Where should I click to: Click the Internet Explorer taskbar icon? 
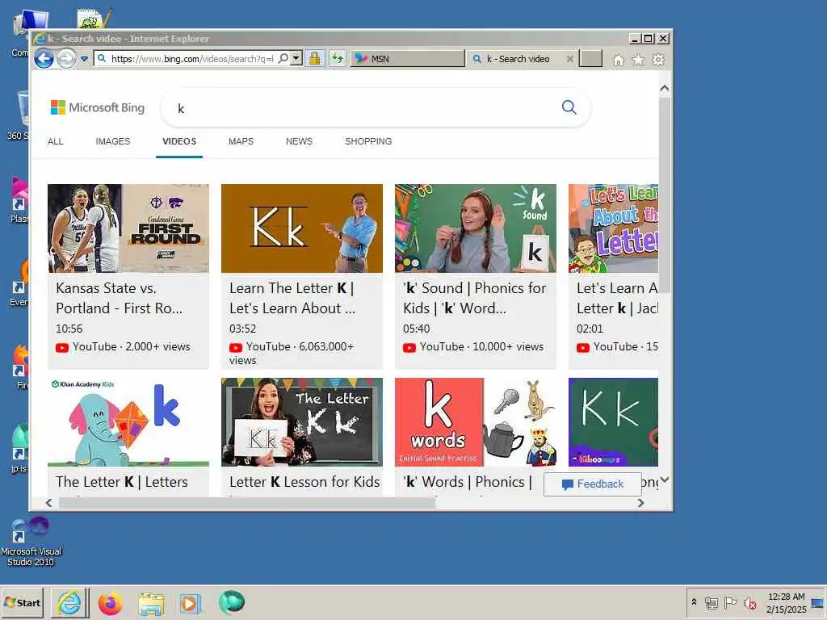click(x=69, y=602)
